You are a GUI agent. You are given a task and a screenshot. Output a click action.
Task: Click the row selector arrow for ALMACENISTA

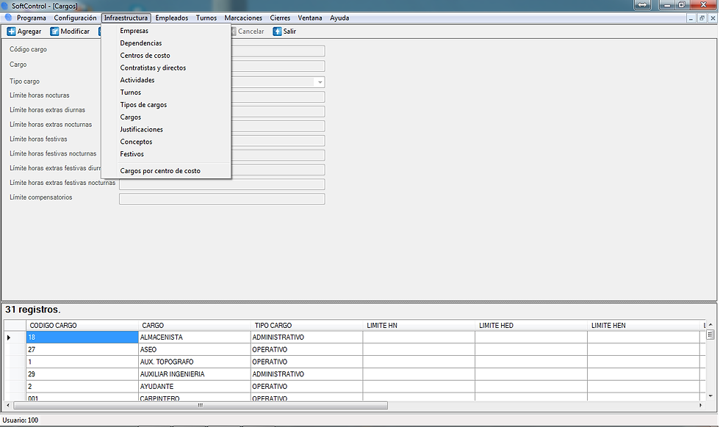[x=9, y=337]
